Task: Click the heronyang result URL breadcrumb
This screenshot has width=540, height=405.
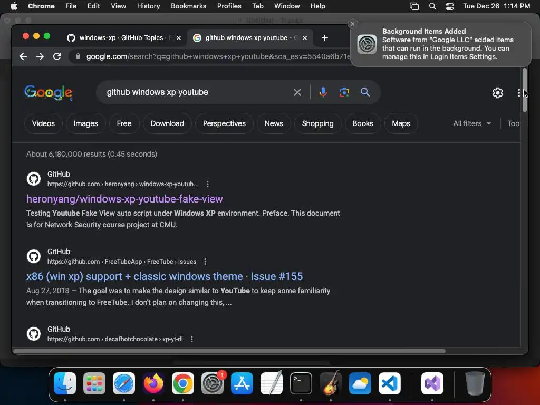Action: tap(123, 184)
